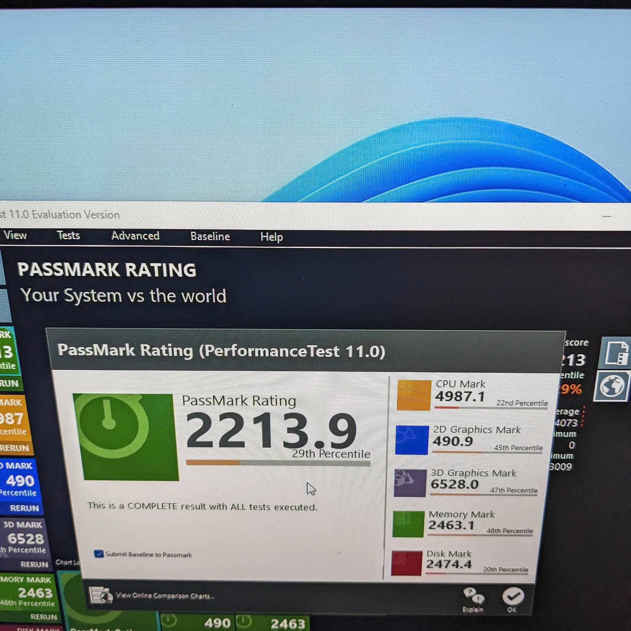Toggle Submit Baseline to Passmark checkbox
This screenshot has width=631, height=631.
pyautogui.click(x=99, y=554)
